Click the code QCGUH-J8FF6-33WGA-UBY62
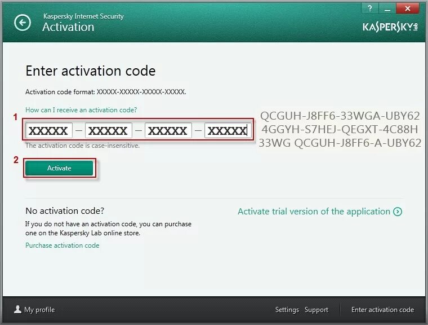Image resolution: width=428 pixels, height=325 pixels. 340,116
